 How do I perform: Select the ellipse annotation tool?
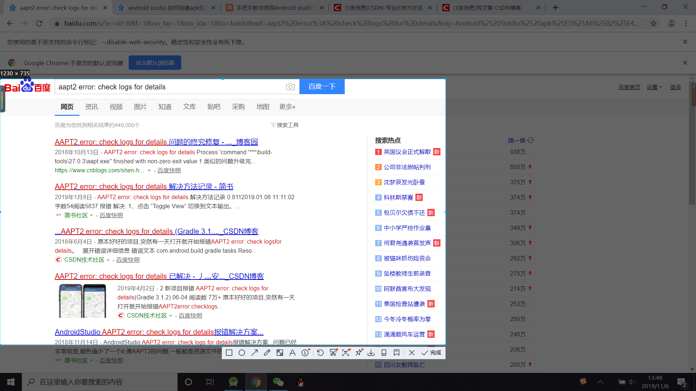click(x=242, y=353)
